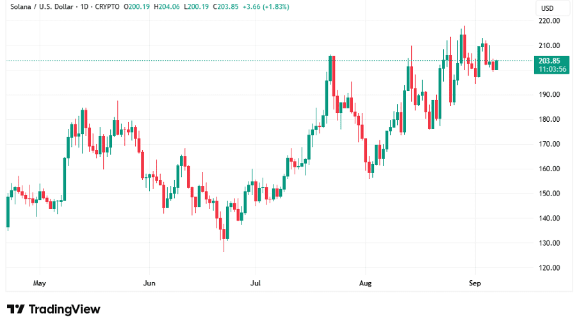Click the 220.00 price axis label

pos(550,21)
